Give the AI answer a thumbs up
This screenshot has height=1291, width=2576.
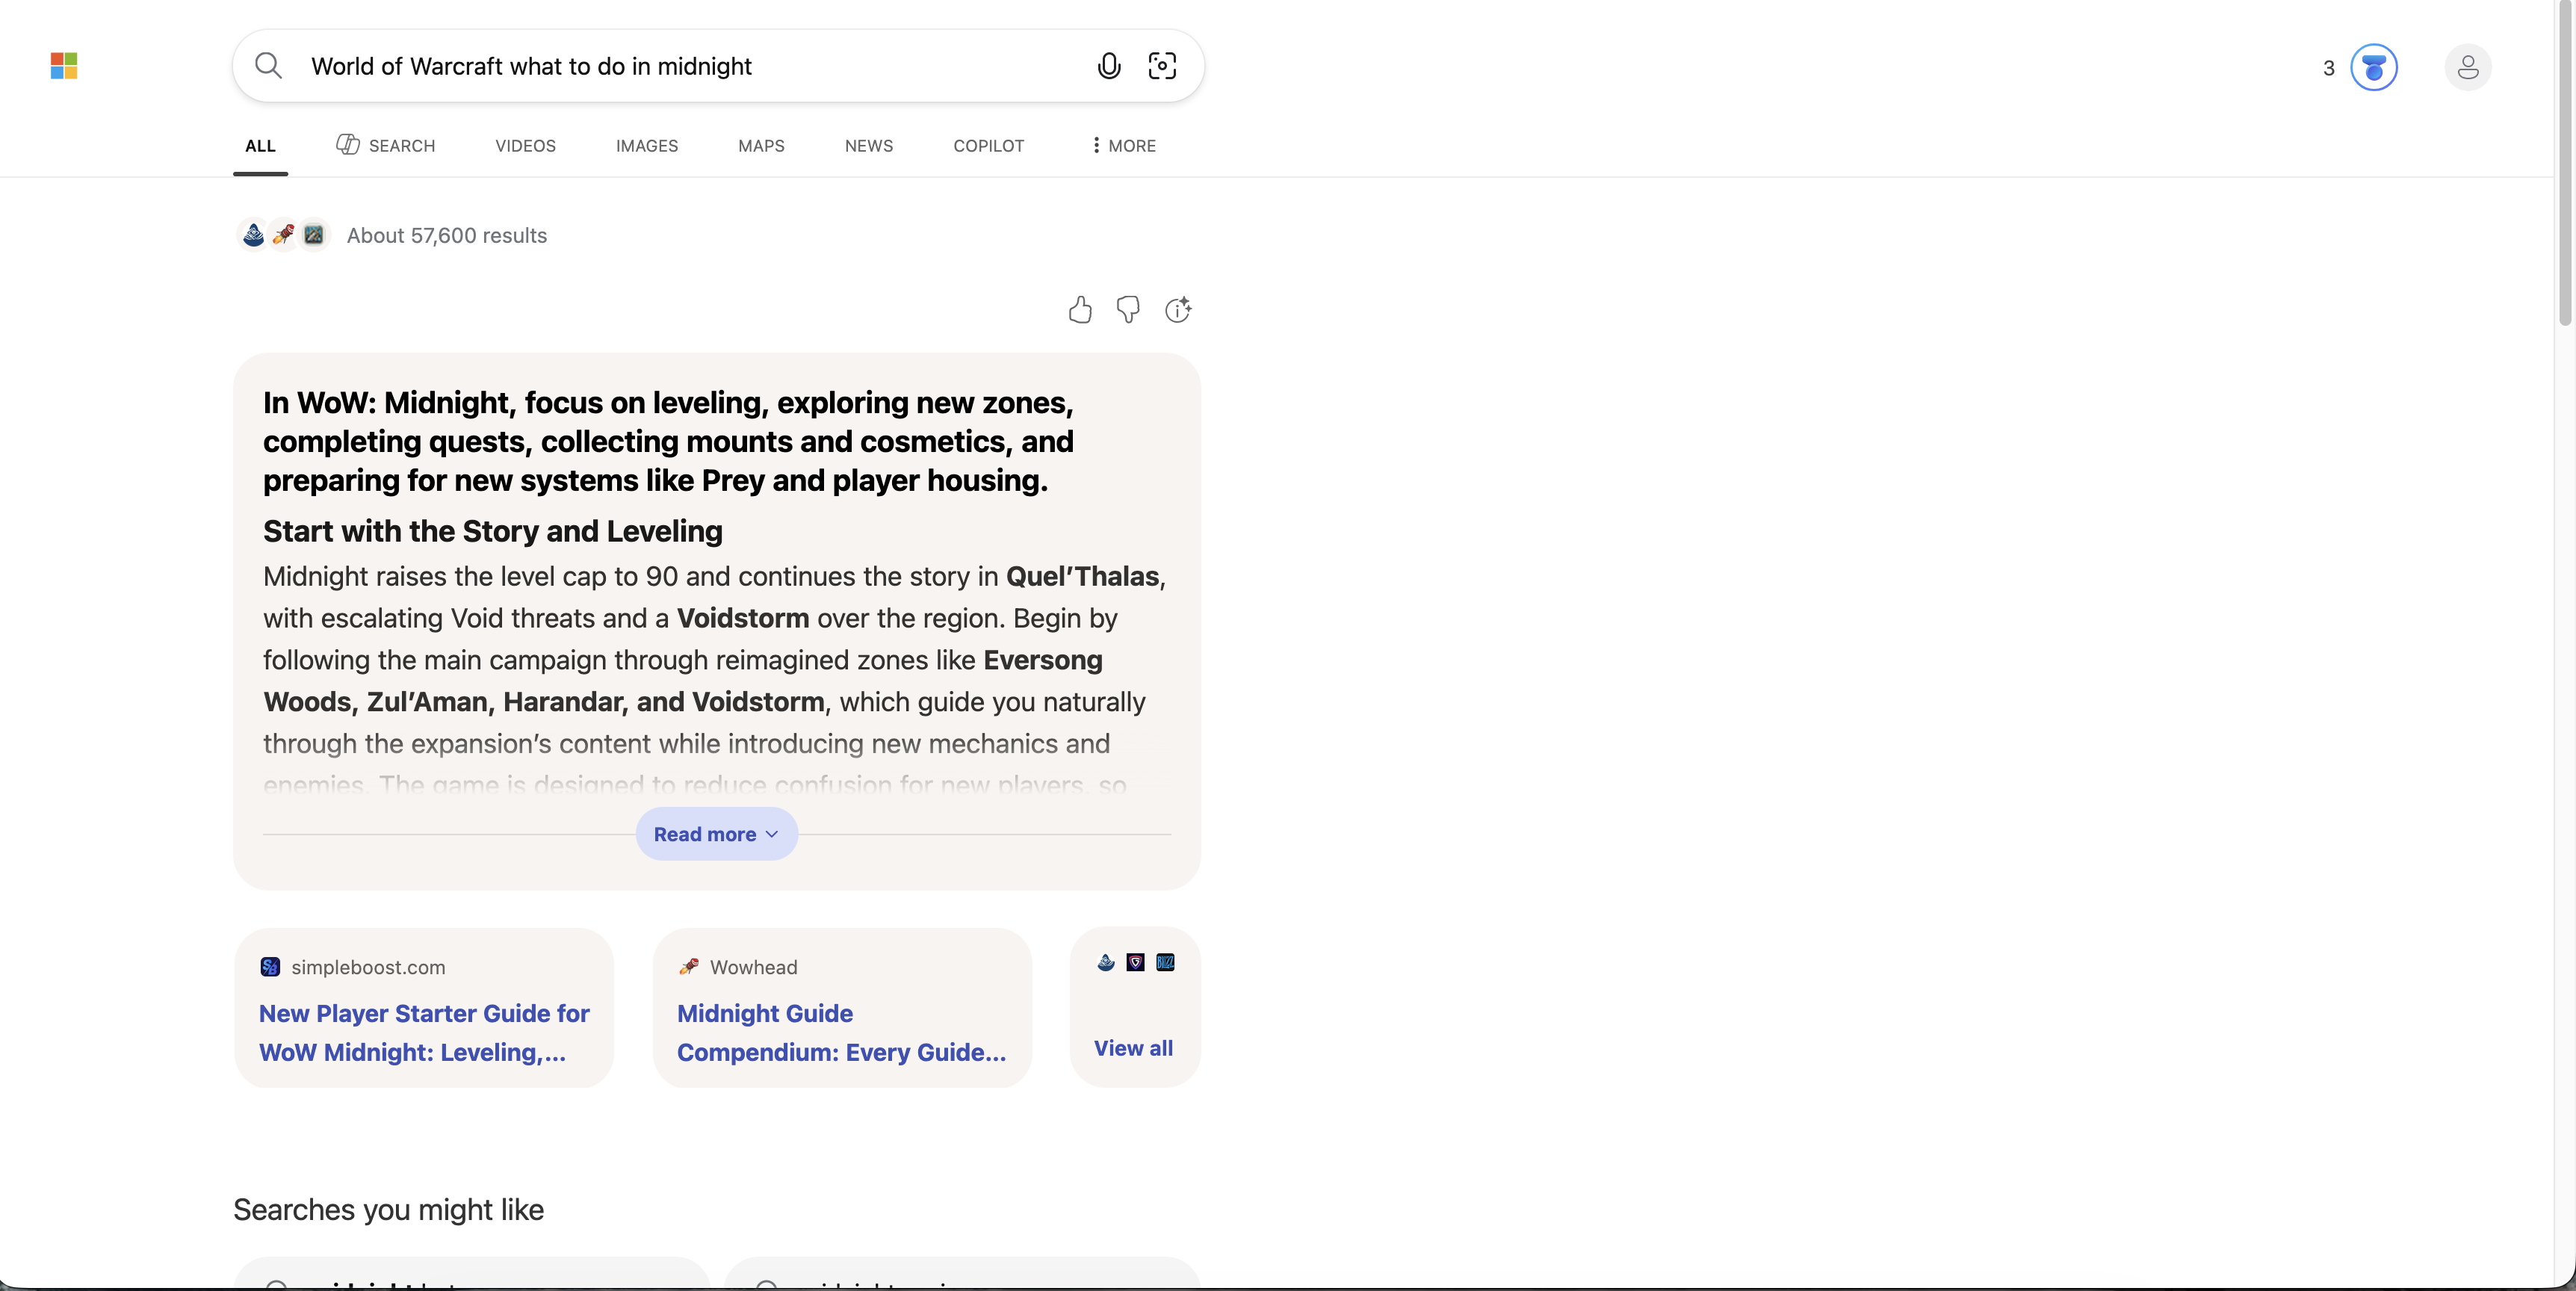click(1081, 310)
